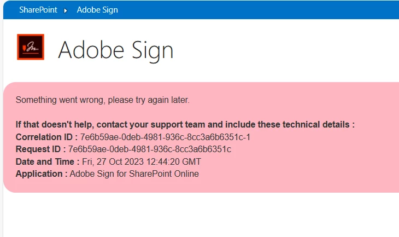Image resolution: width=399 pixels, height=237 pixels.
Task: Click the Request ID value string
Action: pos(149,149)
